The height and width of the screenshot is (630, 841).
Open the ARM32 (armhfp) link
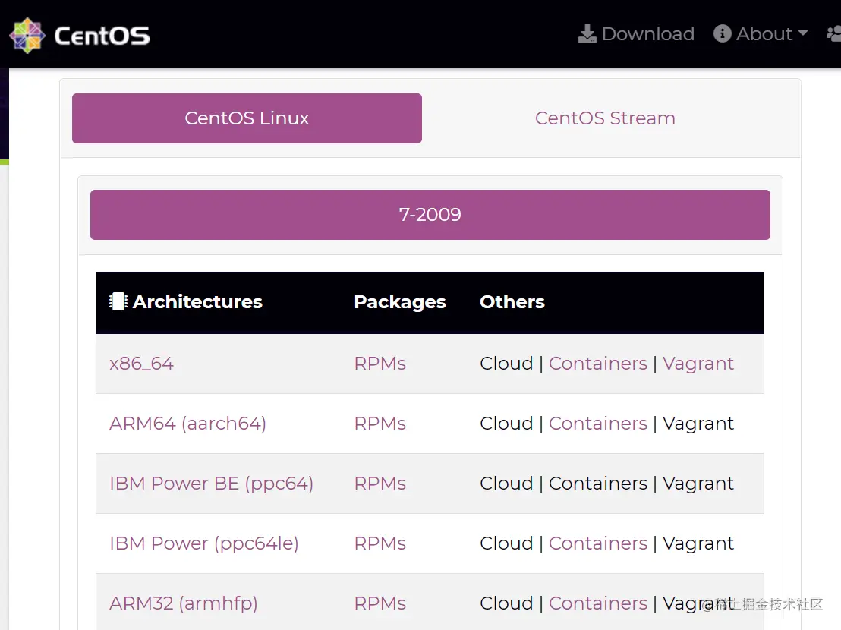183,603
